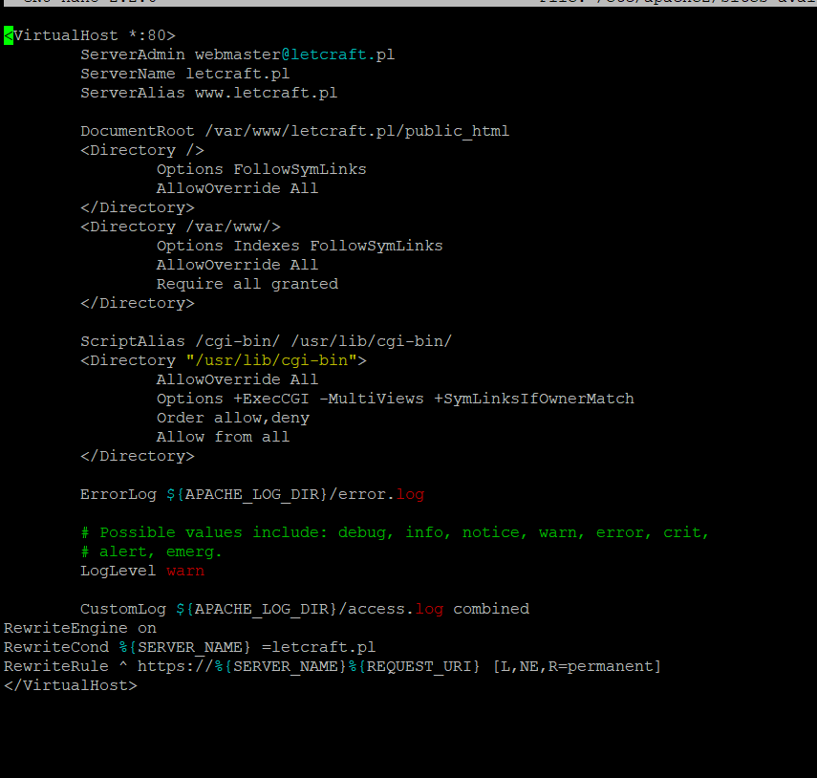Screen dimensions: 817x778
Task: Click the ScriptAlias /cgi-bin/ line
Action: pyautogui.click(x=266, y=341)
